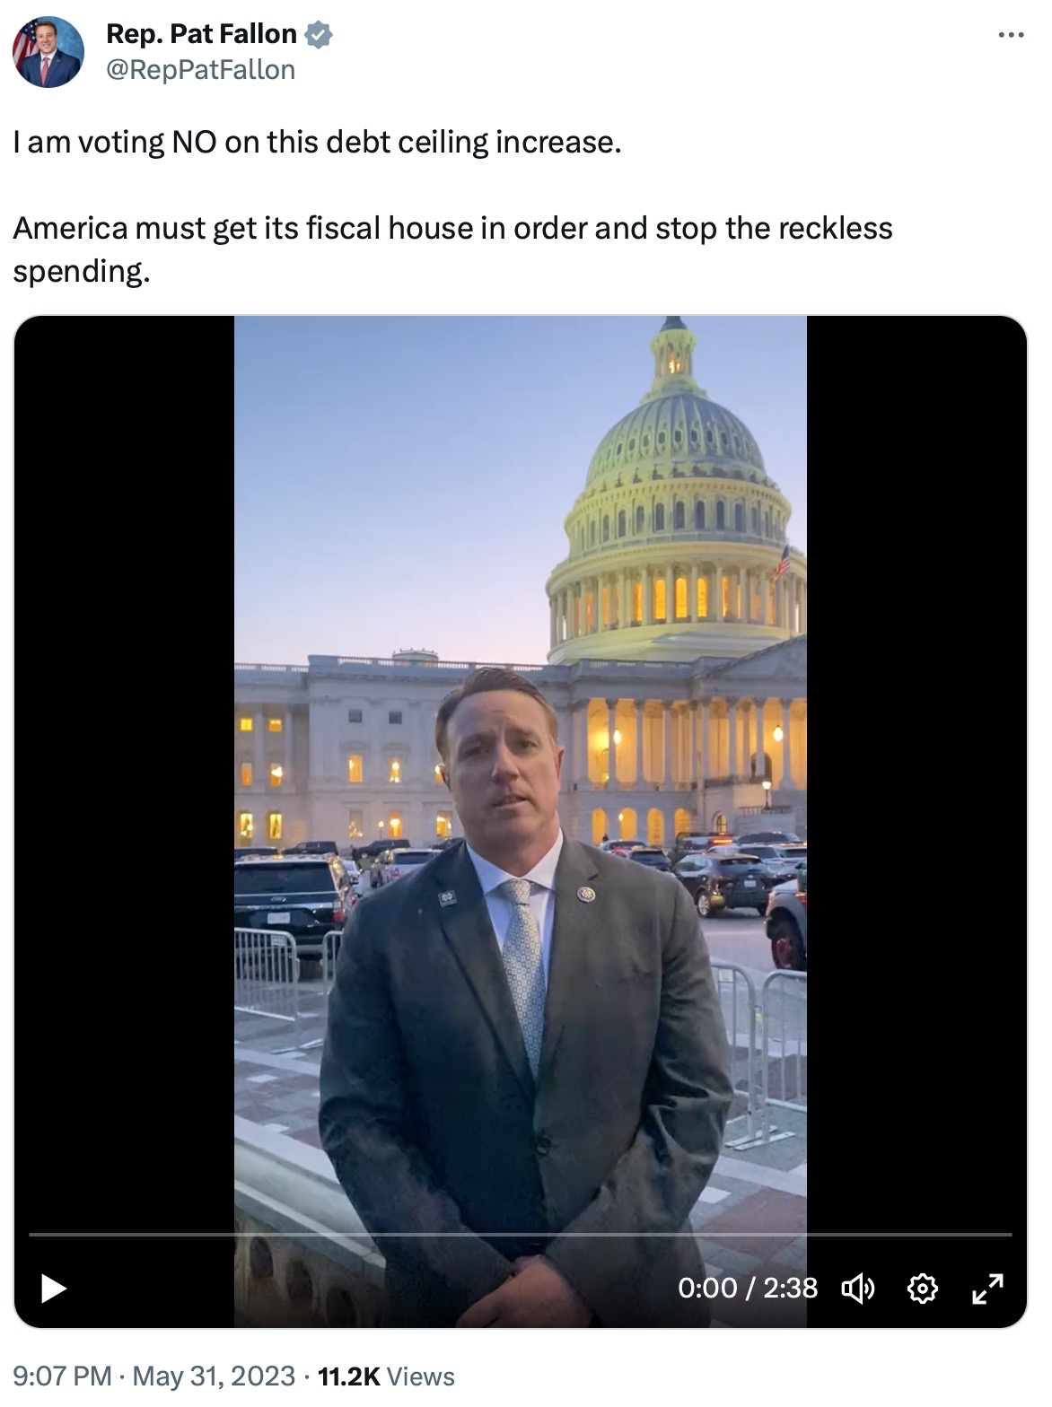Click the 'fiscal house in order' paragraph
1052x1407 pixels.
pyautogui.click(x=452, y=249)
